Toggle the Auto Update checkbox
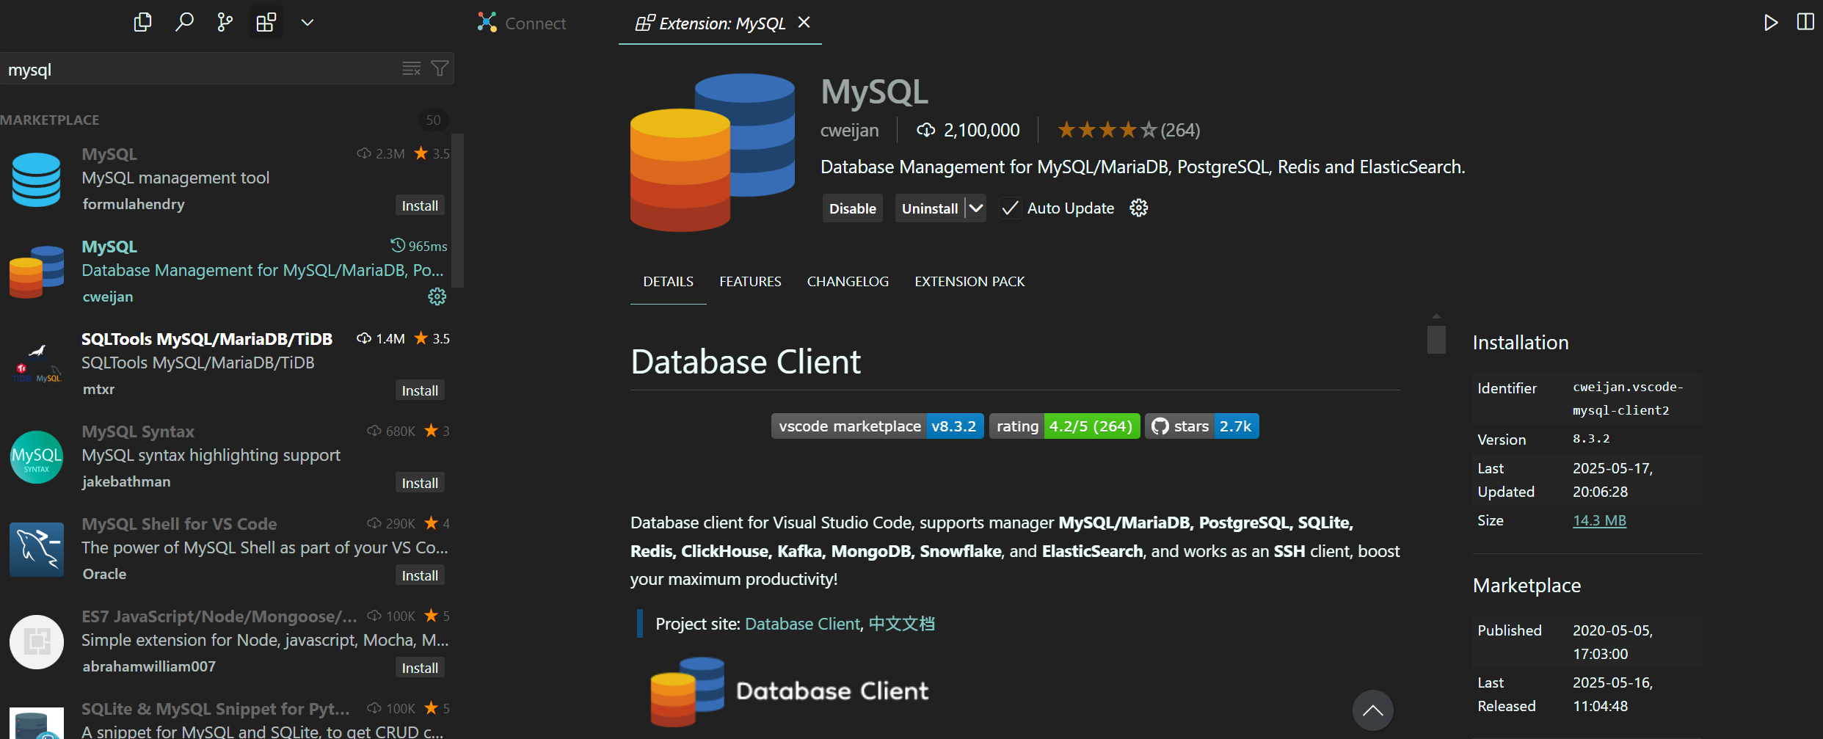The width and height of the screenshot is (1823, 739). point(1010,208)
